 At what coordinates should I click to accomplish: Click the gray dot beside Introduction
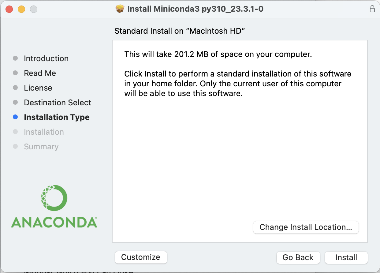click(15, 58)
